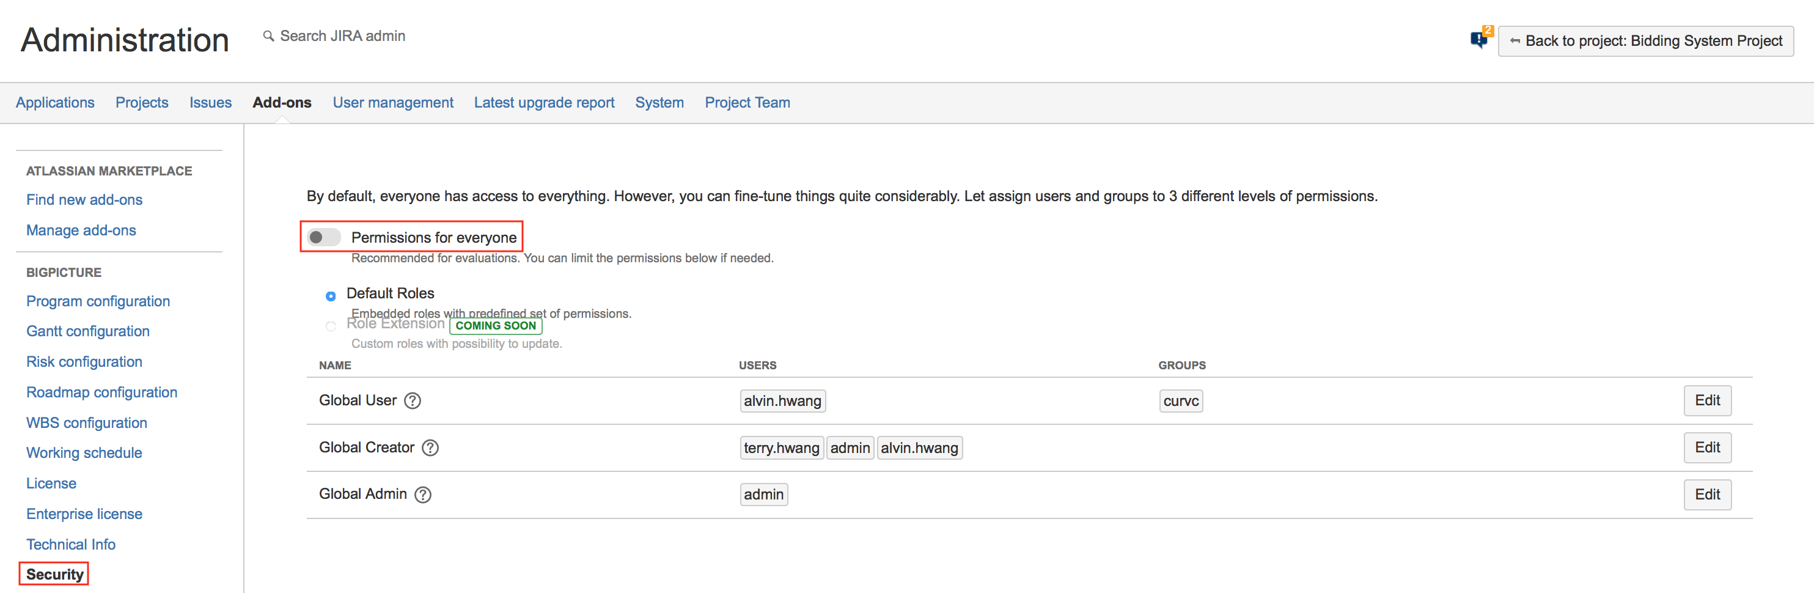Open the Projects tab
This screenshot has width=1814, height=593.
click(x=142, y=103)
